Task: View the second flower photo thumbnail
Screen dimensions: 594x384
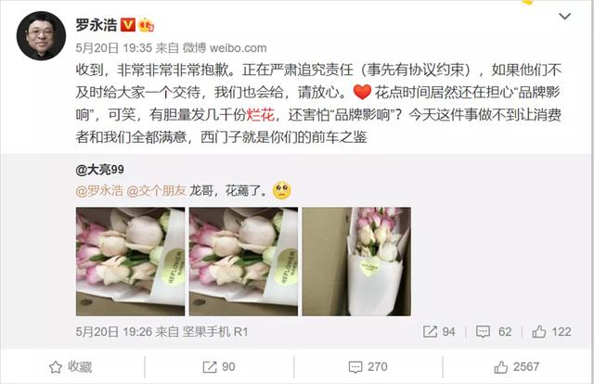Action: tap(243, 262)
